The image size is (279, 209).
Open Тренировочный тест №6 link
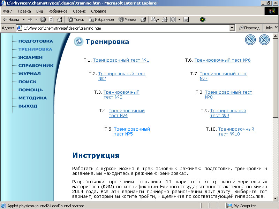coord(223,60)
